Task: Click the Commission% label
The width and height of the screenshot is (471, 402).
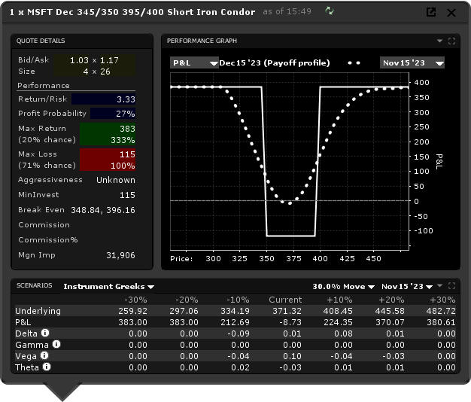Action: click(x=48, y=240)
